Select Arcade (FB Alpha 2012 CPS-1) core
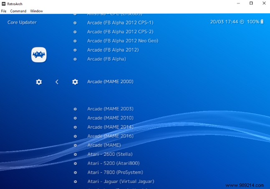 [120, 23]
